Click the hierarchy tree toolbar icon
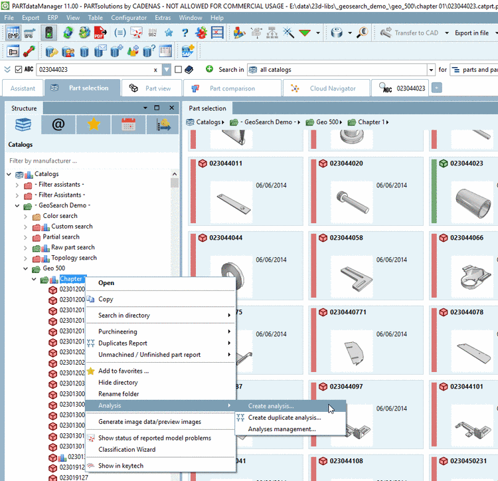498x481 pixels. point(272,33)
